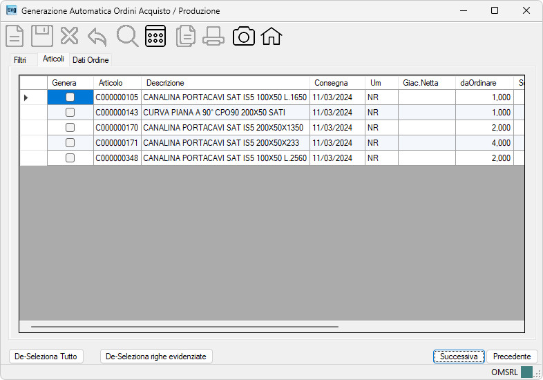Tick Genera checkbox for CURVA PIANA row
Image resolution: width=543 pixels, height=380 pixels.
[70, 112]
